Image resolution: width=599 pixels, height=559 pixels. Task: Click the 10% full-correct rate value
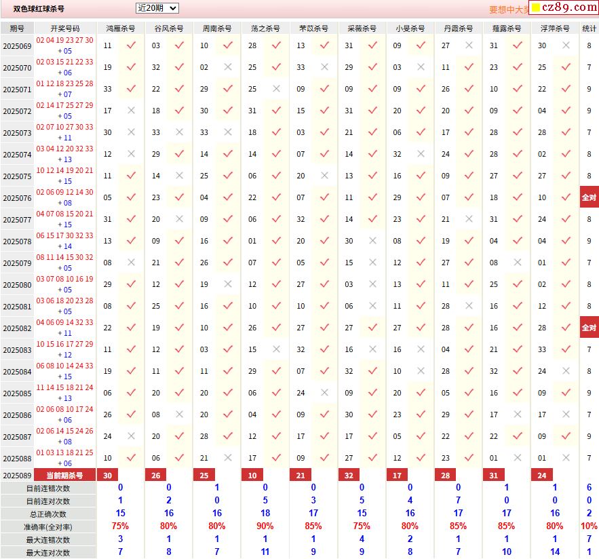(589, 526)
